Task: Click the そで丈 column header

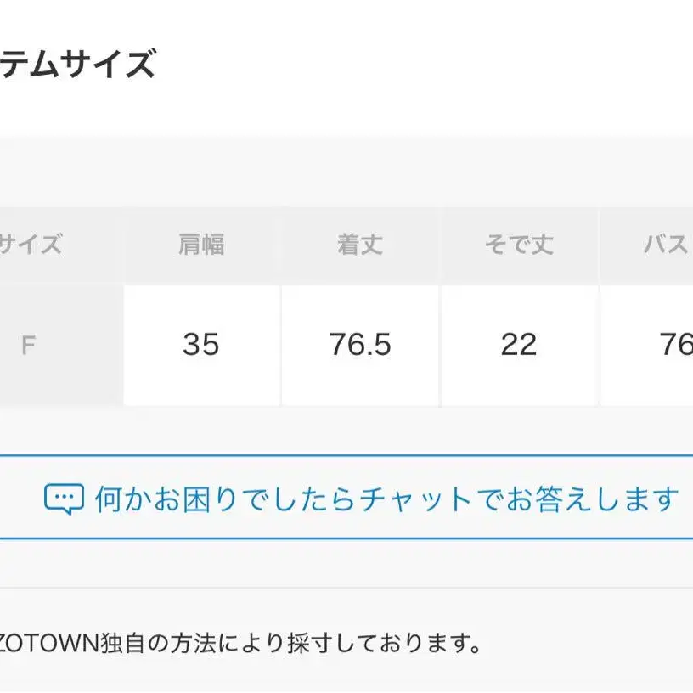Action: tap(519, 245)
